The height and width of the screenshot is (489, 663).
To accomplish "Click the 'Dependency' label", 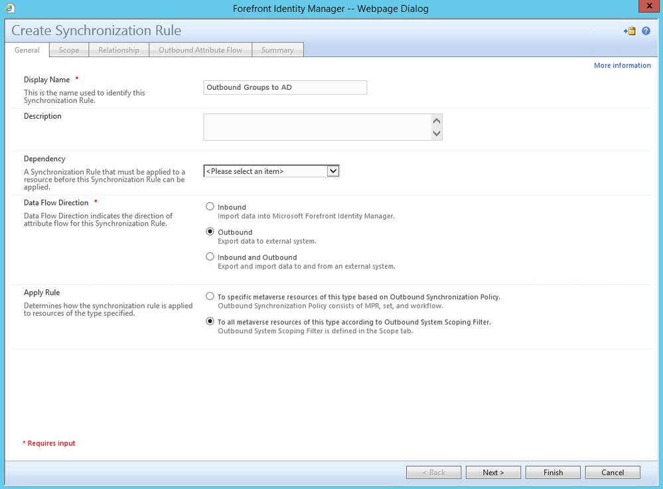I will [x=44, y=159].
